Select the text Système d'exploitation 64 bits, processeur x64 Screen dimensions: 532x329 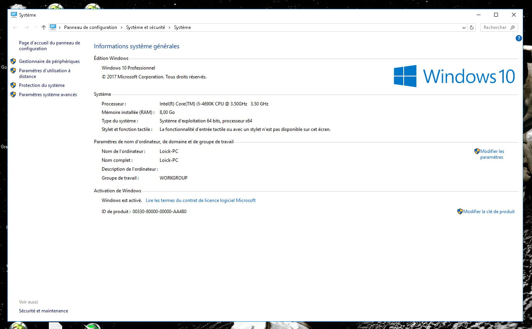(x=206, y=121)
